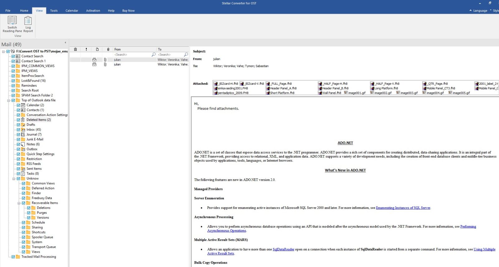The height and width of the screenshot is (267, 499).
Task: Click the Switch Reading Pane icon
Action: pyautogui.click(x=12, y=21)
